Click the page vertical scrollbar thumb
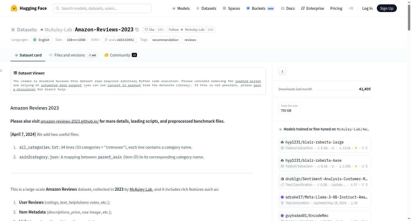This screenshot has width=411, height=221. 409,17
